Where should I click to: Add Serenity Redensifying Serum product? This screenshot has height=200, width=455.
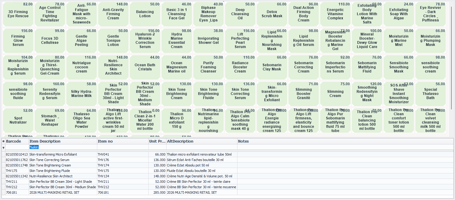pyautogui.click(x=50, y=94)
